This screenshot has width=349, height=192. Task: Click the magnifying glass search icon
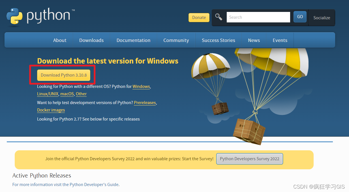[x=219, y=17]
